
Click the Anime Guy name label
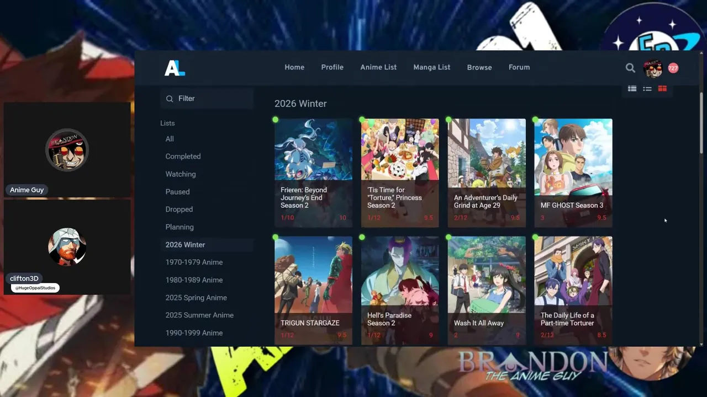point(27,190)
